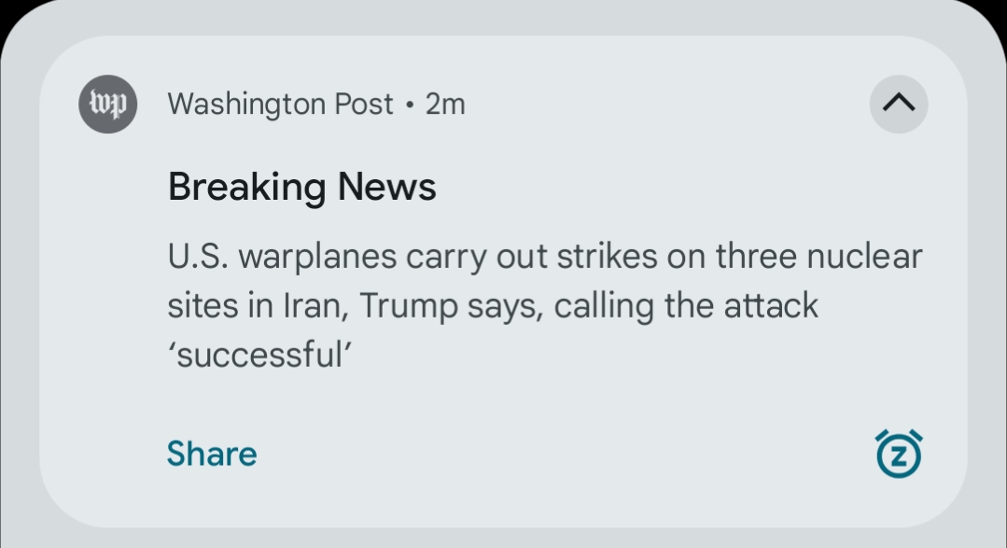Click the word "Breaking" in the title
1007x548 pixels.
(247, 188)
